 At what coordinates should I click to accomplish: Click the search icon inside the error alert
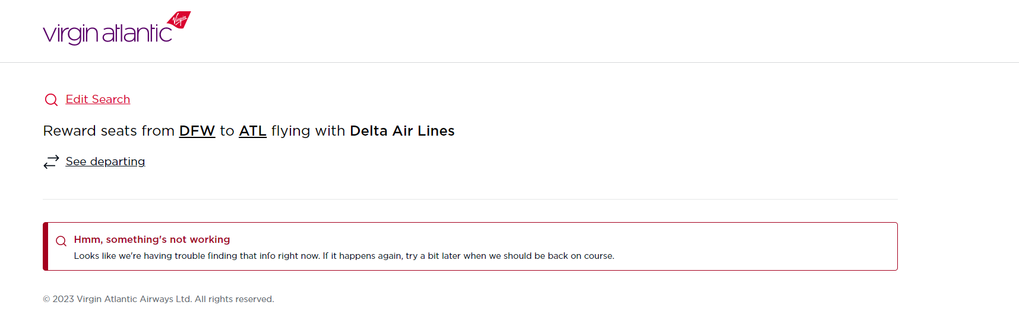coord(61,241)
